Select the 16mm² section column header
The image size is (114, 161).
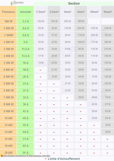point(107,12)
